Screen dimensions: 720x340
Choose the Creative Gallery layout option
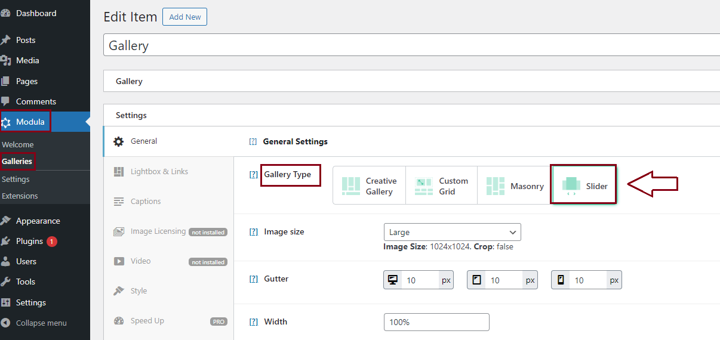[369, 186]
